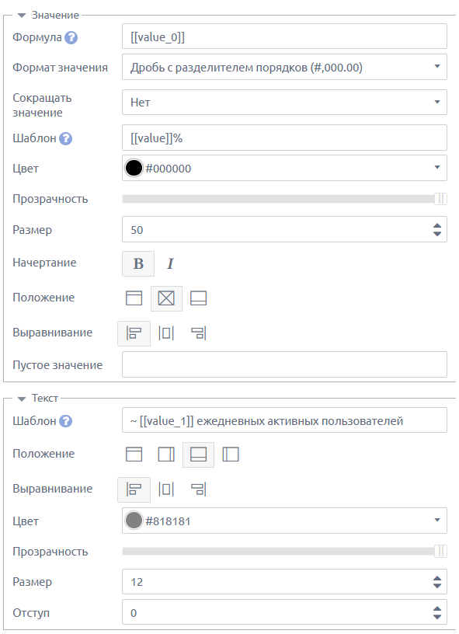Open the Формат значения dropdown
The image size is (459, 634).
point(284,67)
